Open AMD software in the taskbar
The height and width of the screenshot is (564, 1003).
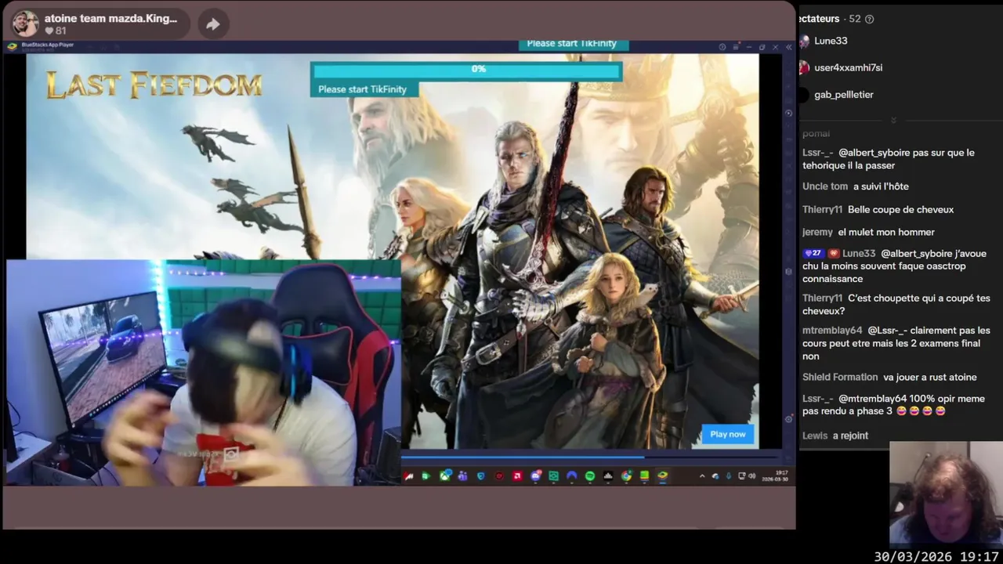tap(517, 476)
